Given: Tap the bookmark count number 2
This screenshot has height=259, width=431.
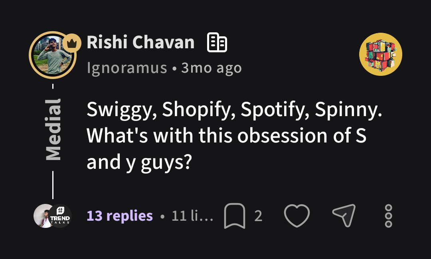Looking at the screenshot, I should [x=258, y=216].
